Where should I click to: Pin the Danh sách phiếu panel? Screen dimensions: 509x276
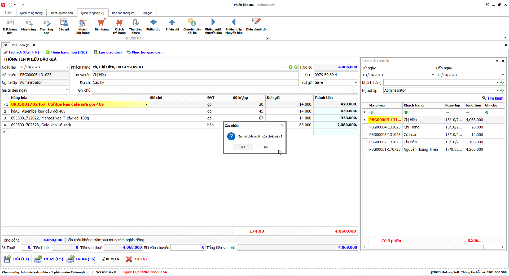click(497, 61)
